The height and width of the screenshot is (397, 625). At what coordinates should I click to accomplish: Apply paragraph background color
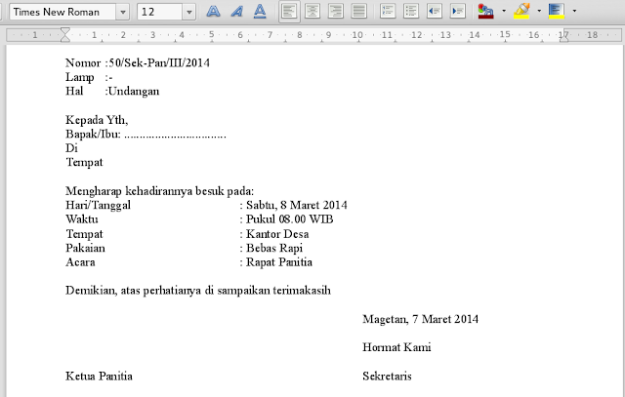[x=557, y=11]
